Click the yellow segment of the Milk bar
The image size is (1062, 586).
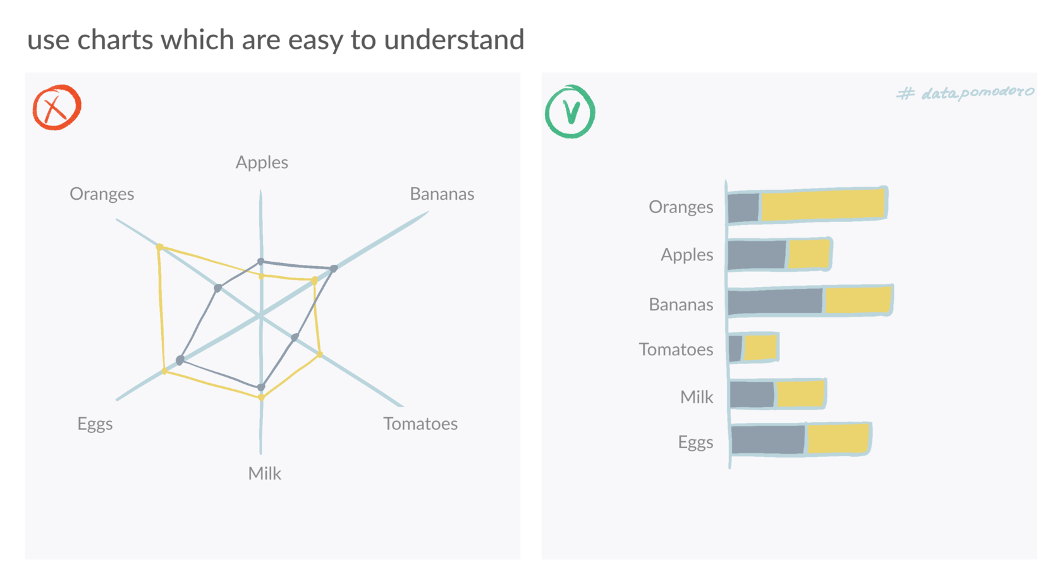(x=800, y=394)
